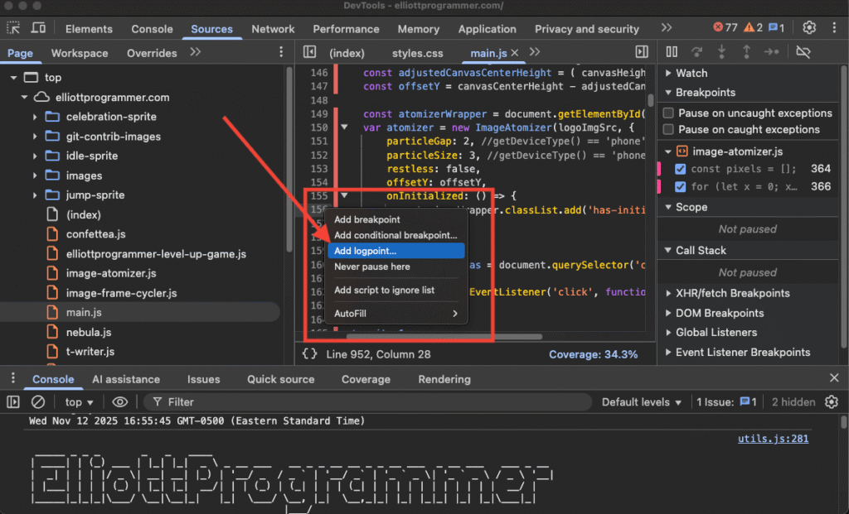This screenshot has height=514, width=849.
Task: Click the console Filter input field
Action: [x=373, y=402]
